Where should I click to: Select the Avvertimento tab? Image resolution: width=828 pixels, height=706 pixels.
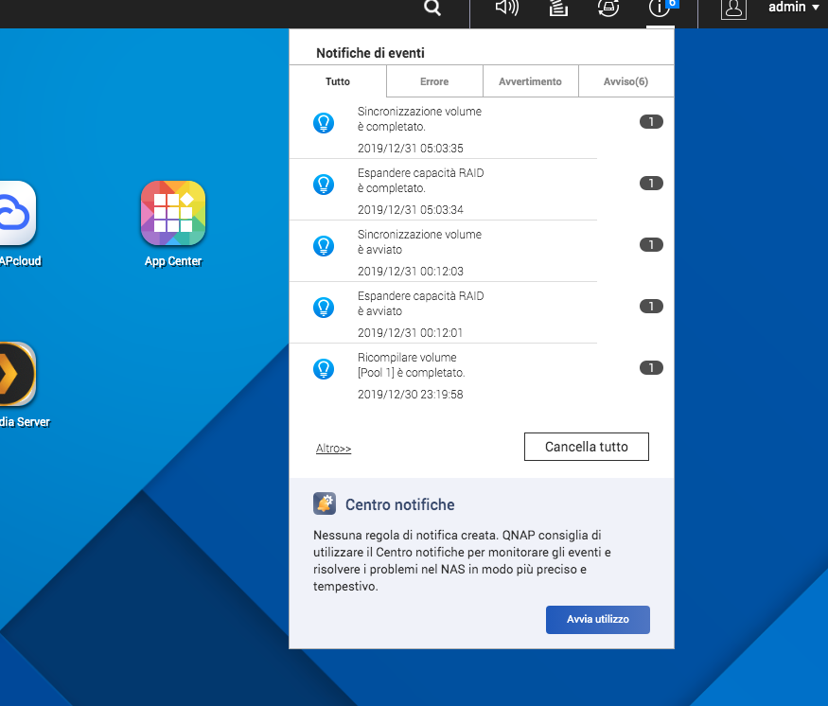[530, 81]
